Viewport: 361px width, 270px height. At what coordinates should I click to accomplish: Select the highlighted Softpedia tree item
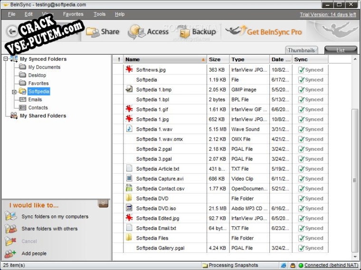tap(38, 91)
